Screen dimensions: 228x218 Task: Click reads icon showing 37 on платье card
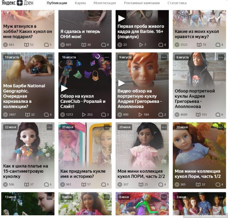[x=27, y=185]
